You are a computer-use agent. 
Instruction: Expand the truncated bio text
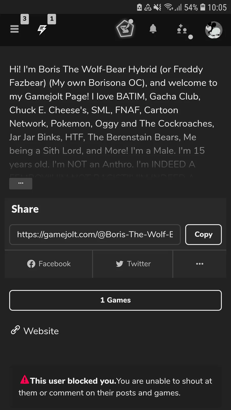[x=21, y=183]
